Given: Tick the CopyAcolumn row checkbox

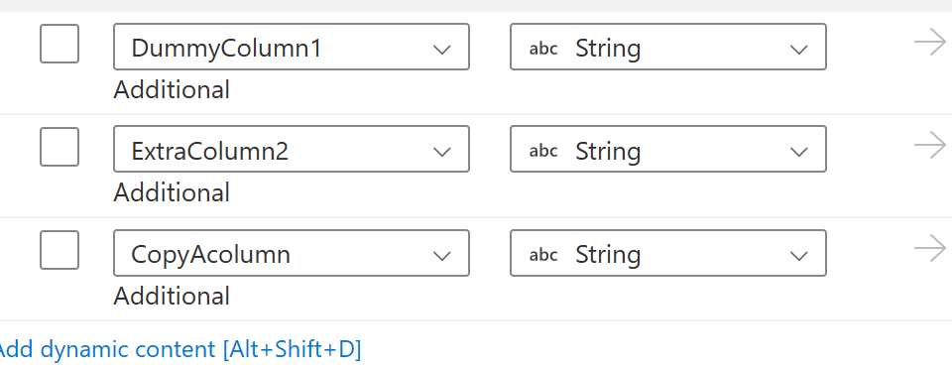Looking at the screenshot, I should [x=59, y=250].
